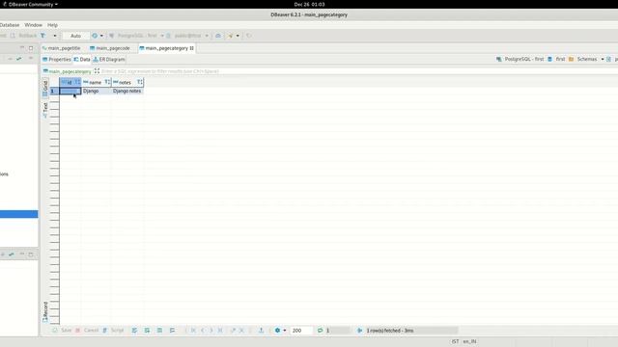Open the Database menu
The image size is (618, 347).
pyautogui.click(x=10, y=25)
